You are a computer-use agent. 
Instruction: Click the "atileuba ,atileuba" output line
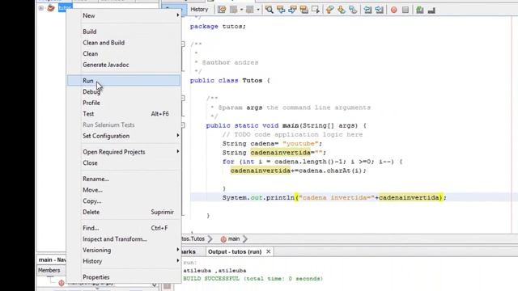[214, 271]
